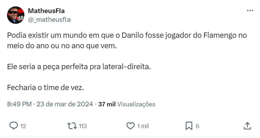The height and width of the screenshot is (138, 260).
Task: Click the tweet's first line starting with Podia
Action: click(127, 36)
